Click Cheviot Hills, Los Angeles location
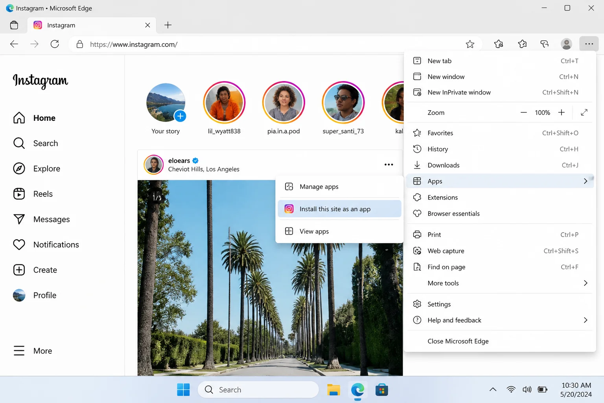This screenshot has width=604, height=403. tap(204, 169)
